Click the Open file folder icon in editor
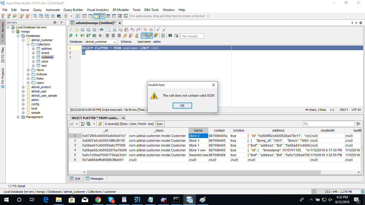The height and width of the screenshot is (205, 365). [76, 30]
